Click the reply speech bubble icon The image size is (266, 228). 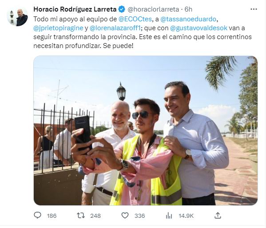coord(37,216)
